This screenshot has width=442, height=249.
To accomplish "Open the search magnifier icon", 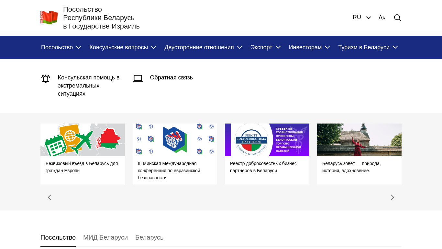I will click(x=397, y=18).
